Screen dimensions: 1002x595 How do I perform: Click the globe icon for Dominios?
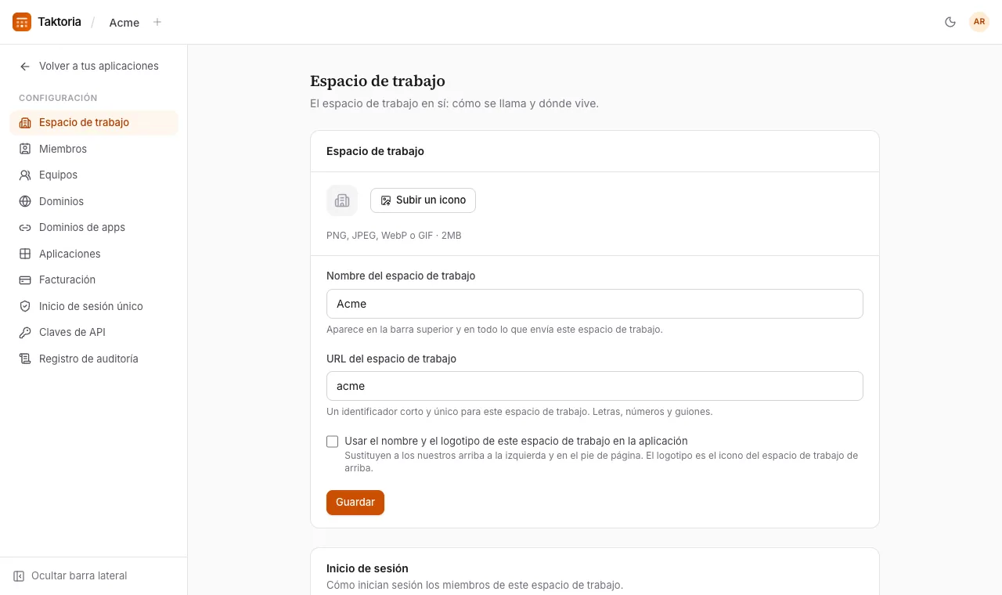click(25, 201)
